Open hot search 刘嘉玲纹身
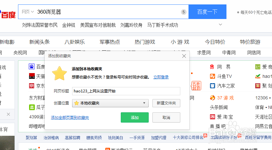 click(131, 25)
